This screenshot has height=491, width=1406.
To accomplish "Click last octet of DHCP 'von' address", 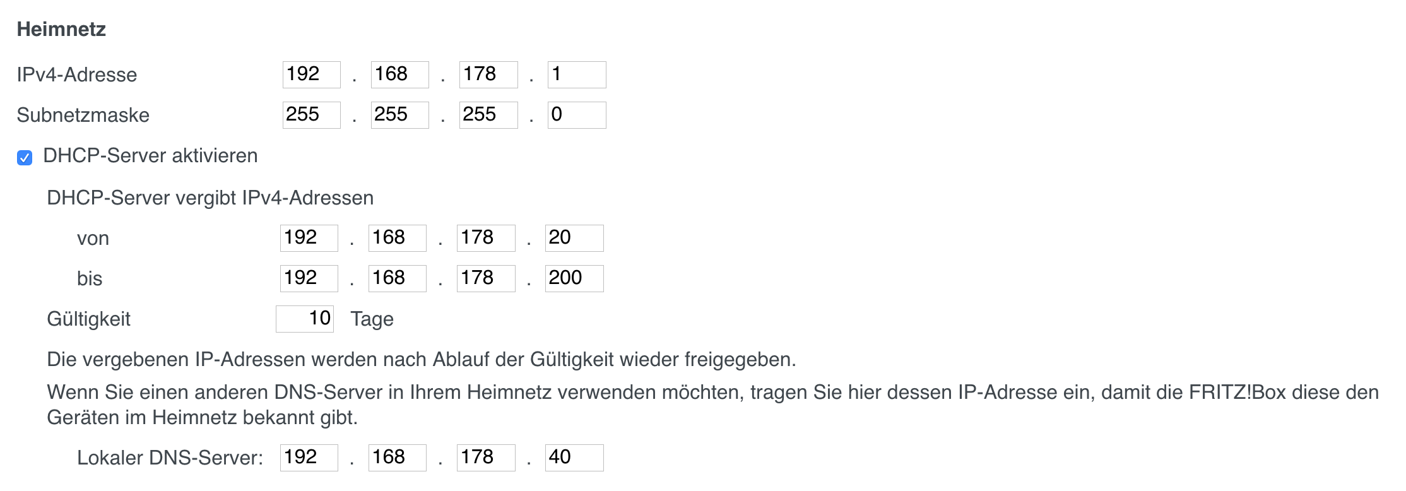I will coord(574,238).
